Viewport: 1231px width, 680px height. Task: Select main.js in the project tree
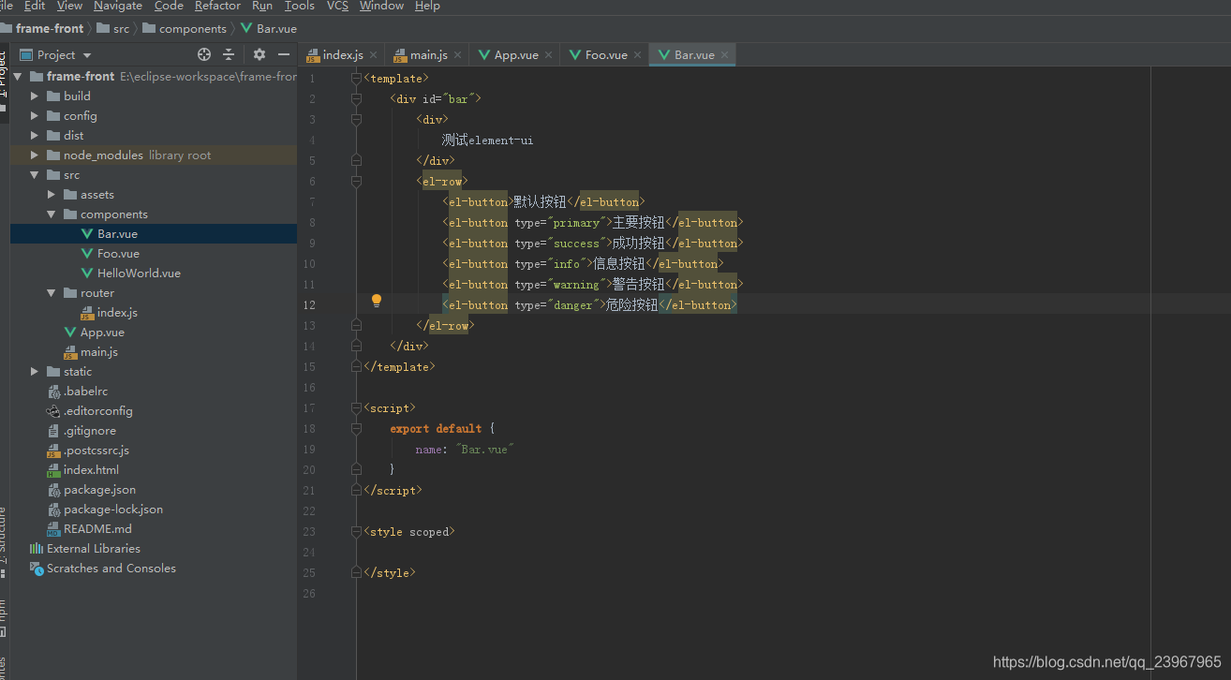[x=99, y=352]
